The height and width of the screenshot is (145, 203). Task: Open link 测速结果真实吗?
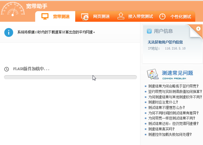161,129
